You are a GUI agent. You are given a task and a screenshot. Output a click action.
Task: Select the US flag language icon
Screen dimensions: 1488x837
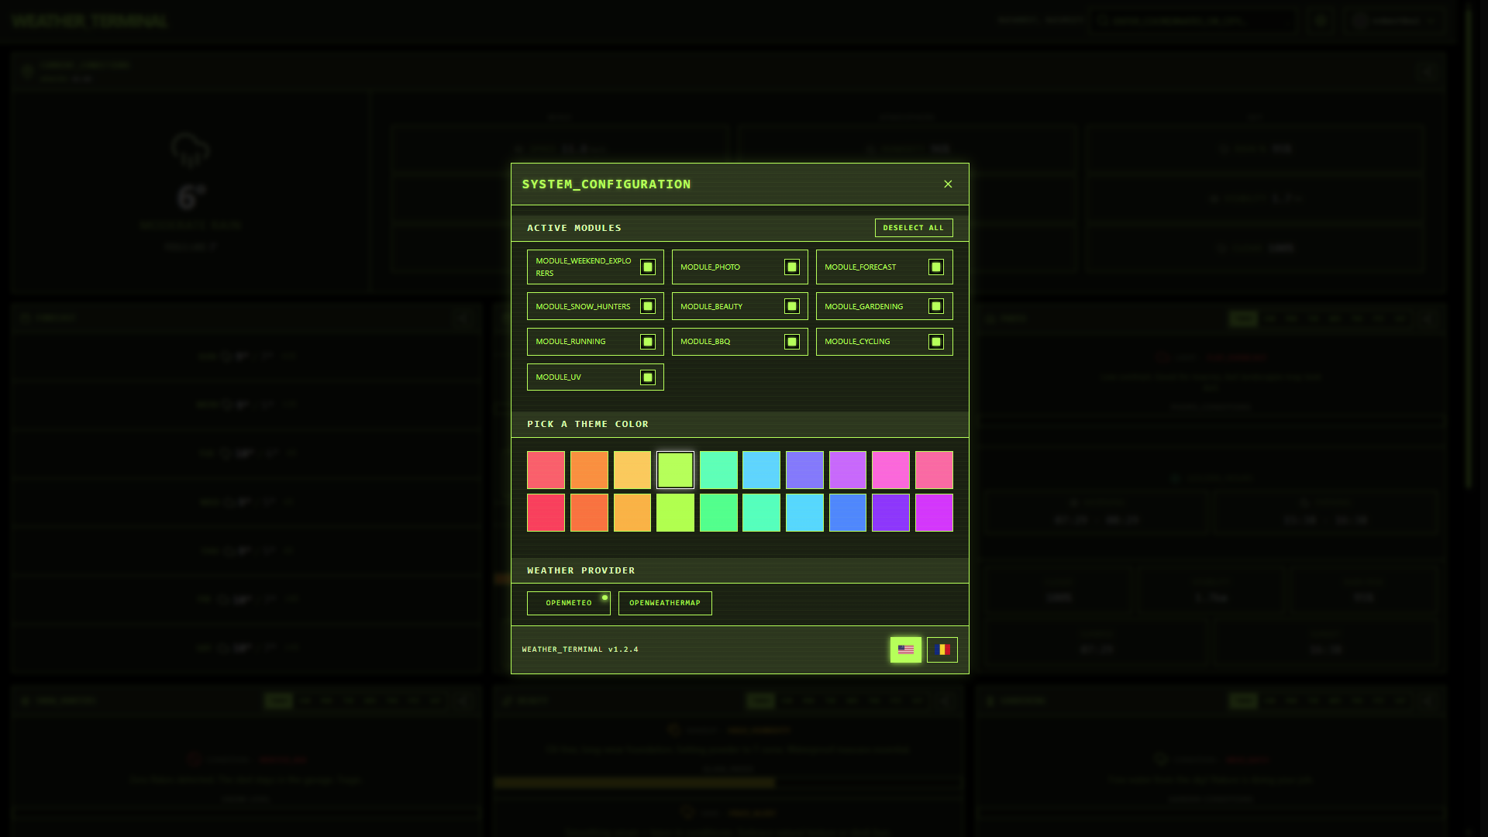[x=905, y=649]
